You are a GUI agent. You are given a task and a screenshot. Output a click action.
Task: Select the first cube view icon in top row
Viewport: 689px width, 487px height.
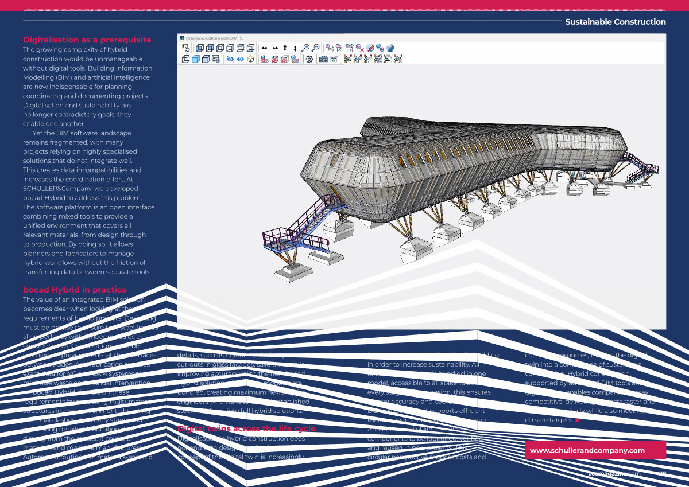[x=199, y=48]
